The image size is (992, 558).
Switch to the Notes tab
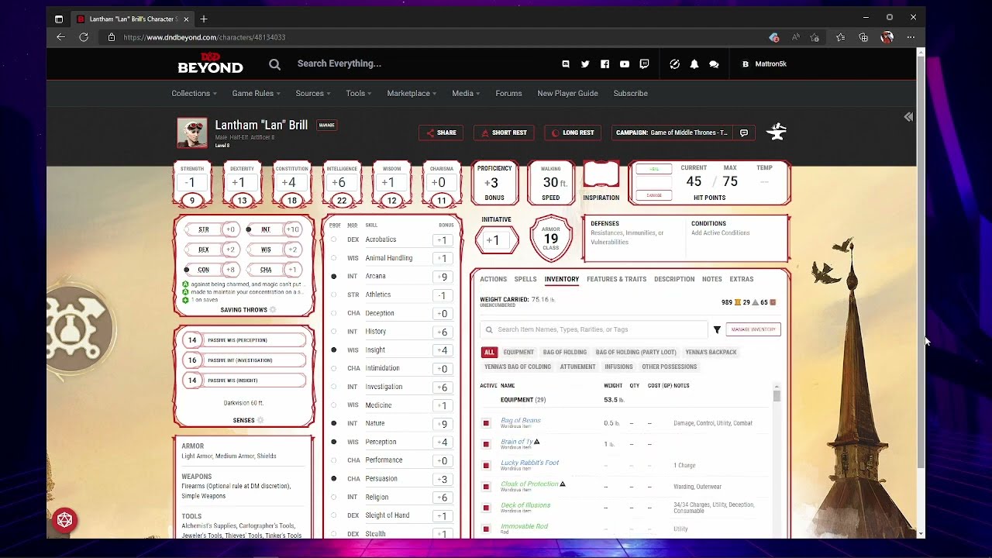click(711, 279)
